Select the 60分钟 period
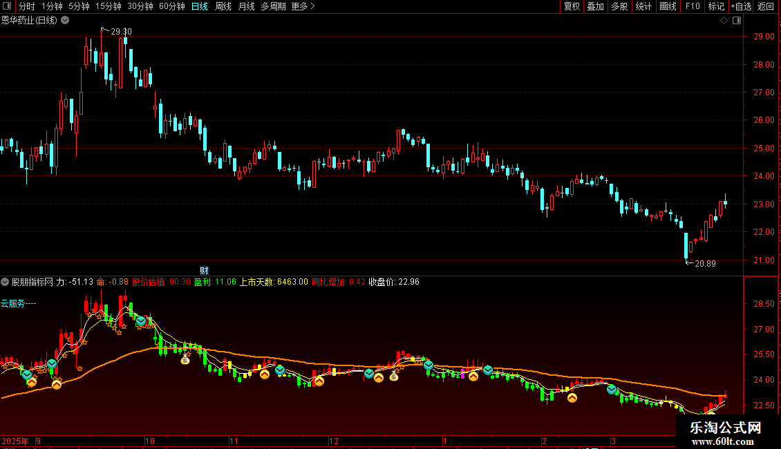 172,6
